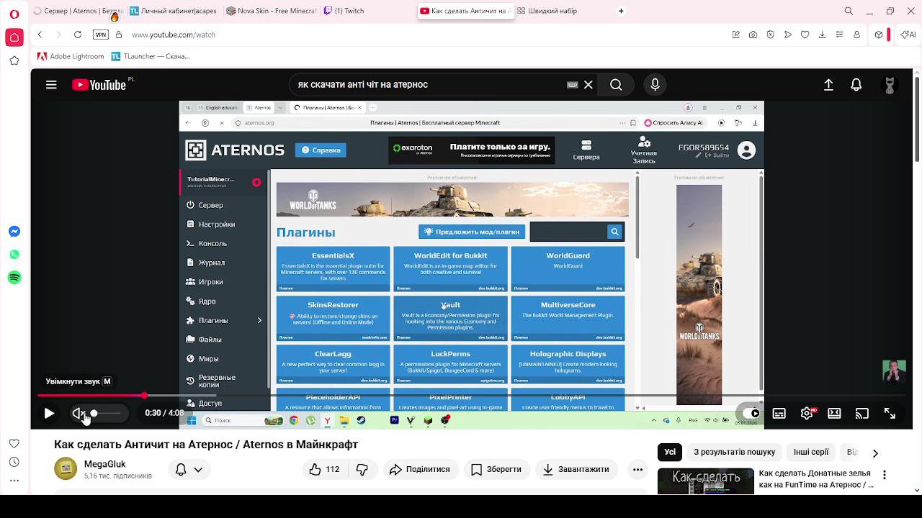Screen dimensions: 922x518
Task: Select the Інші серії chip
Action: click(811, 453)
